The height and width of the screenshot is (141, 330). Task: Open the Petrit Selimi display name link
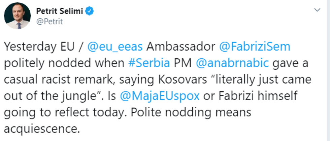pos(60,11)
